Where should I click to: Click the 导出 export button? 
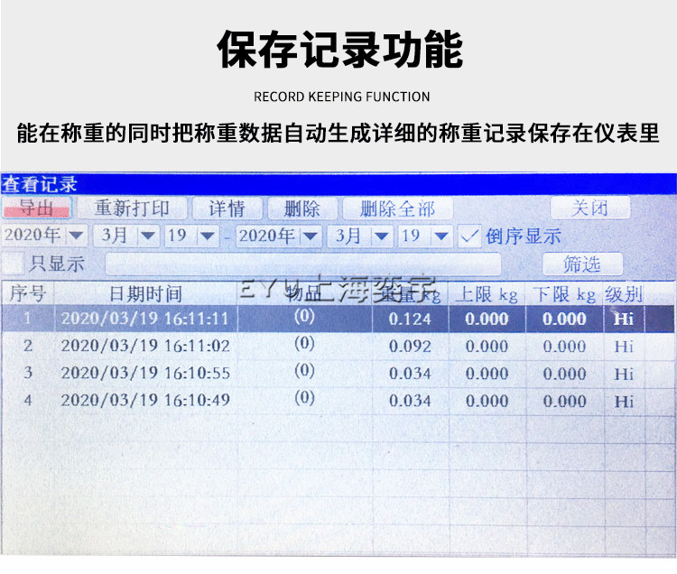point(36,208)
